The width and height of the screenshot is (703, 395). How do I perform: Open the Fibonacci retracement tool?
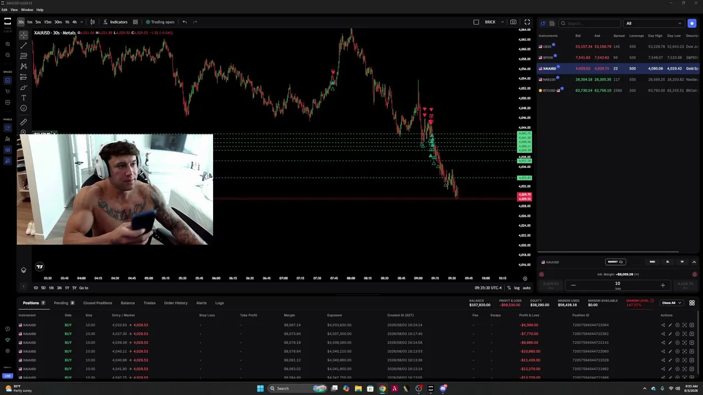[x=24, y=55]
